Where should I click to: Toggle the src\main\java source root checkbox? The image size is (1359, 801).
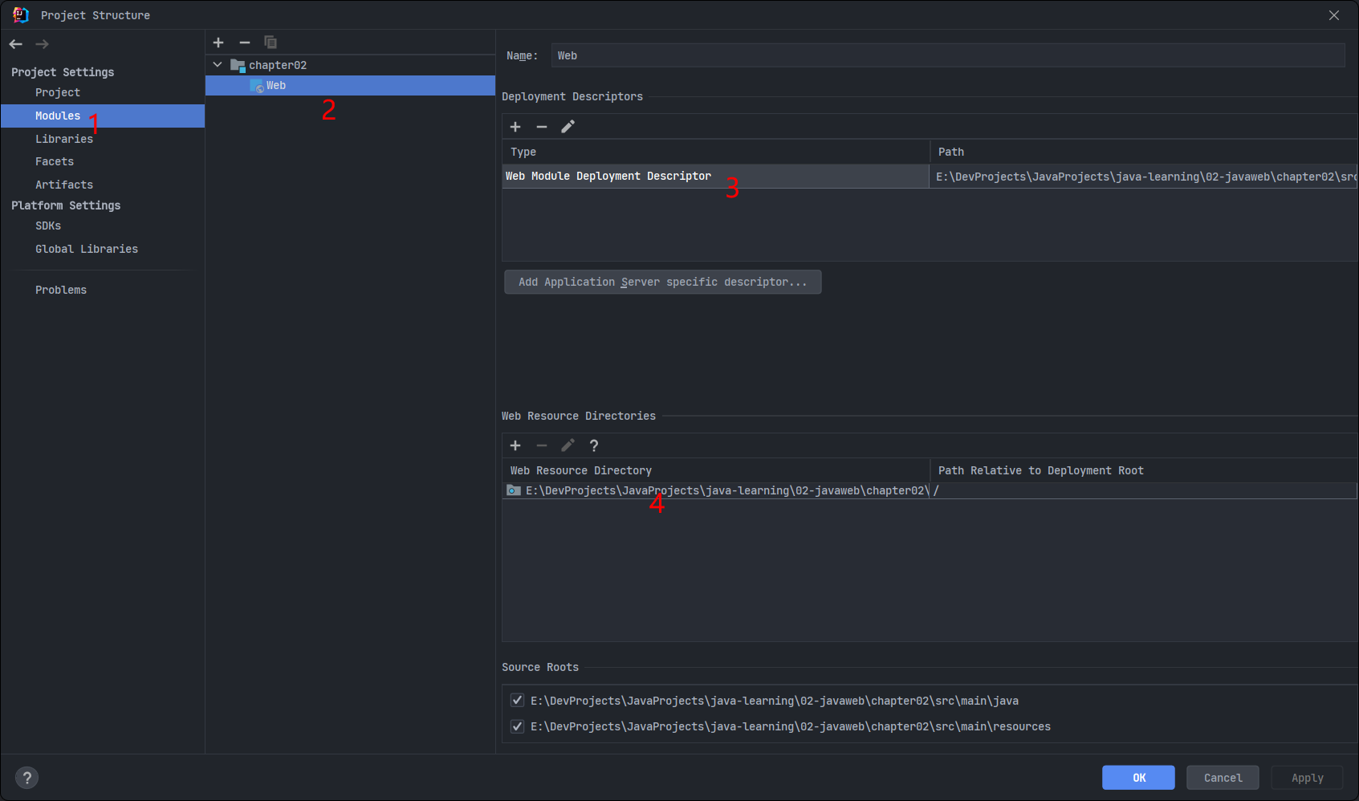(x=517, y=700)
